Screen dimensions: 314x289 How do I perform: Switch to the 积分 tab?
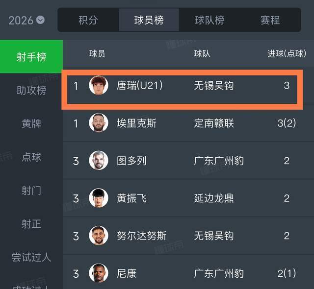click(x=88, y=20)
